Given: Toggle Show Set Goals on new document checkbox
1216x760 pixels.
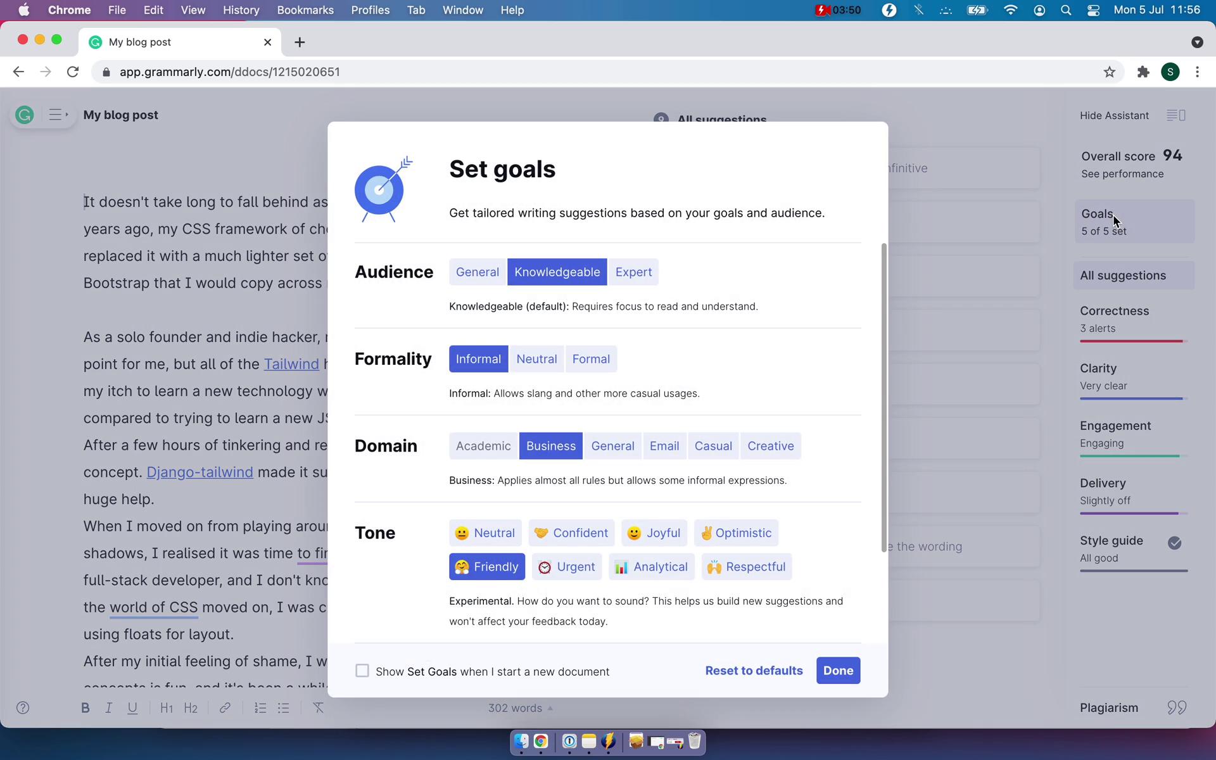Looking at the screenshot, I should coord(362,671).
